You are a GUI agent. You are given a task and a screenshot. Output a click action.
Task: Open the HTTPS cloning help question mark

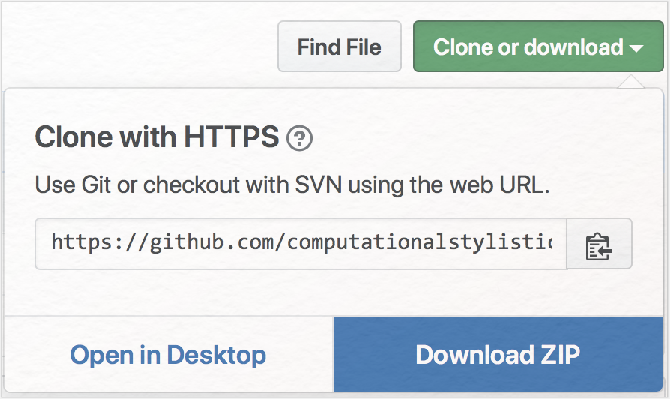click(300, 138)
